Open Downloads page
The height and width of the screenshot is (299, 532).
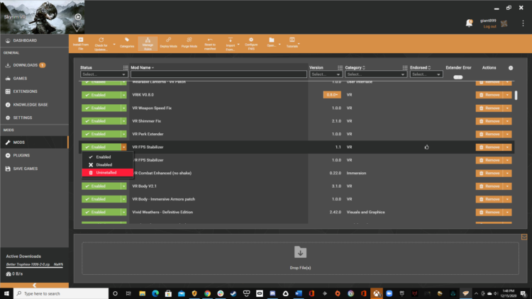(34, 65)
